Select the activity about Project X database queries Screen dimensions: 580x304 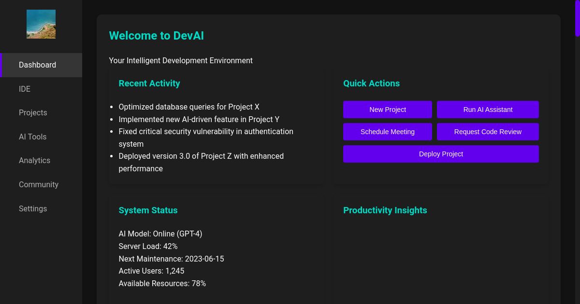(x=189, y=107)
